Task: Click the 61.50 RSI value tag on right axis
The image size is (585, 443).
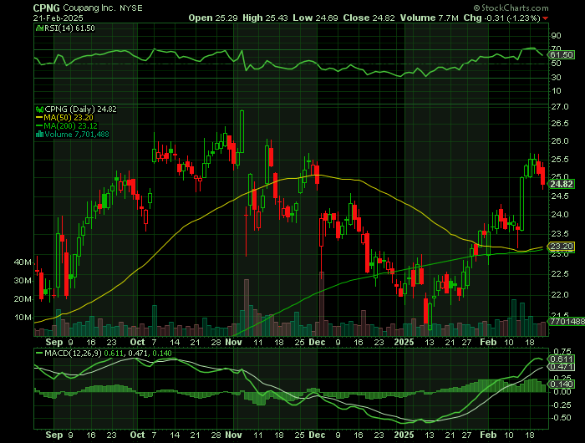Action: [x=561, y=55]
